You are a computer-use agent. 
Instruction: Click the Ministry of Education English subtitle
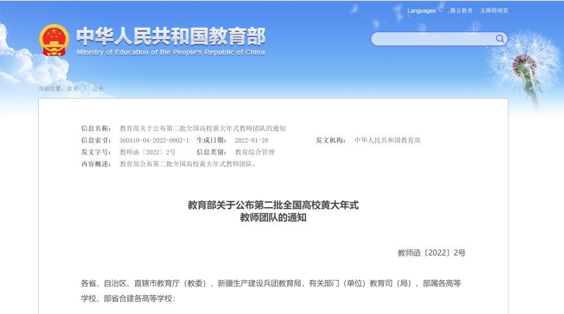coord(171,53)
